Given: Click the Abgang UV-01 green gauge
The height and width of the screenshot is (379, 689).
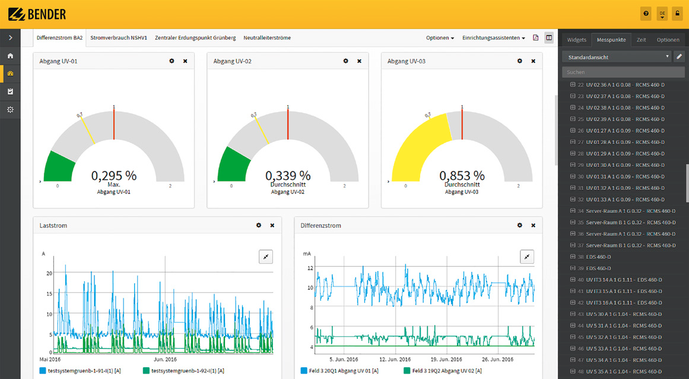Looking at the screenshot, I should click(60, 166).
